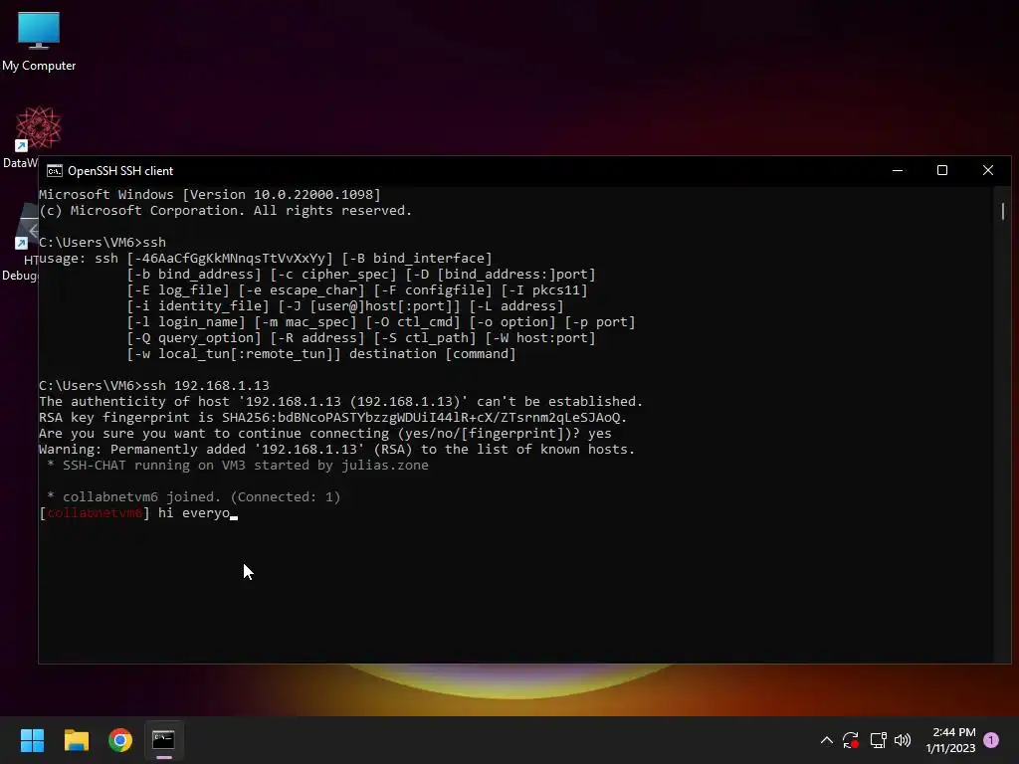The width and height of the screenshot is (1019, 764).
Task: Click the terminal vertical scrollbar thumb
Action: 1003,211
